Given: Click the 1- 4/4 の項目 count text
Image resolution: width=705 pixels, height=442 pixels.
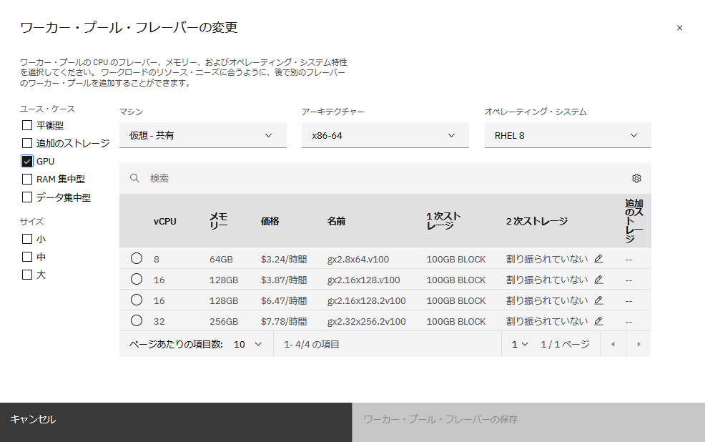Looking at the screenshot, I should [311, 345].
